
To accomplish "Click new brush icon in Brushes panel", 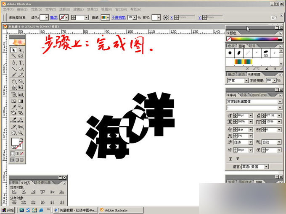I will [266, 68].
